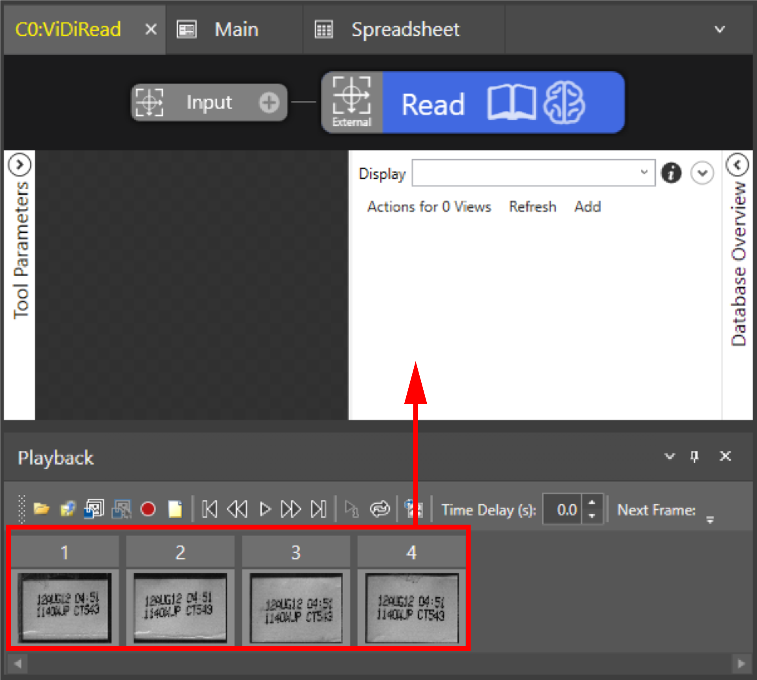Click the open folder icon in Playback toolbar
757x680 pixels.
pos(41,509)
